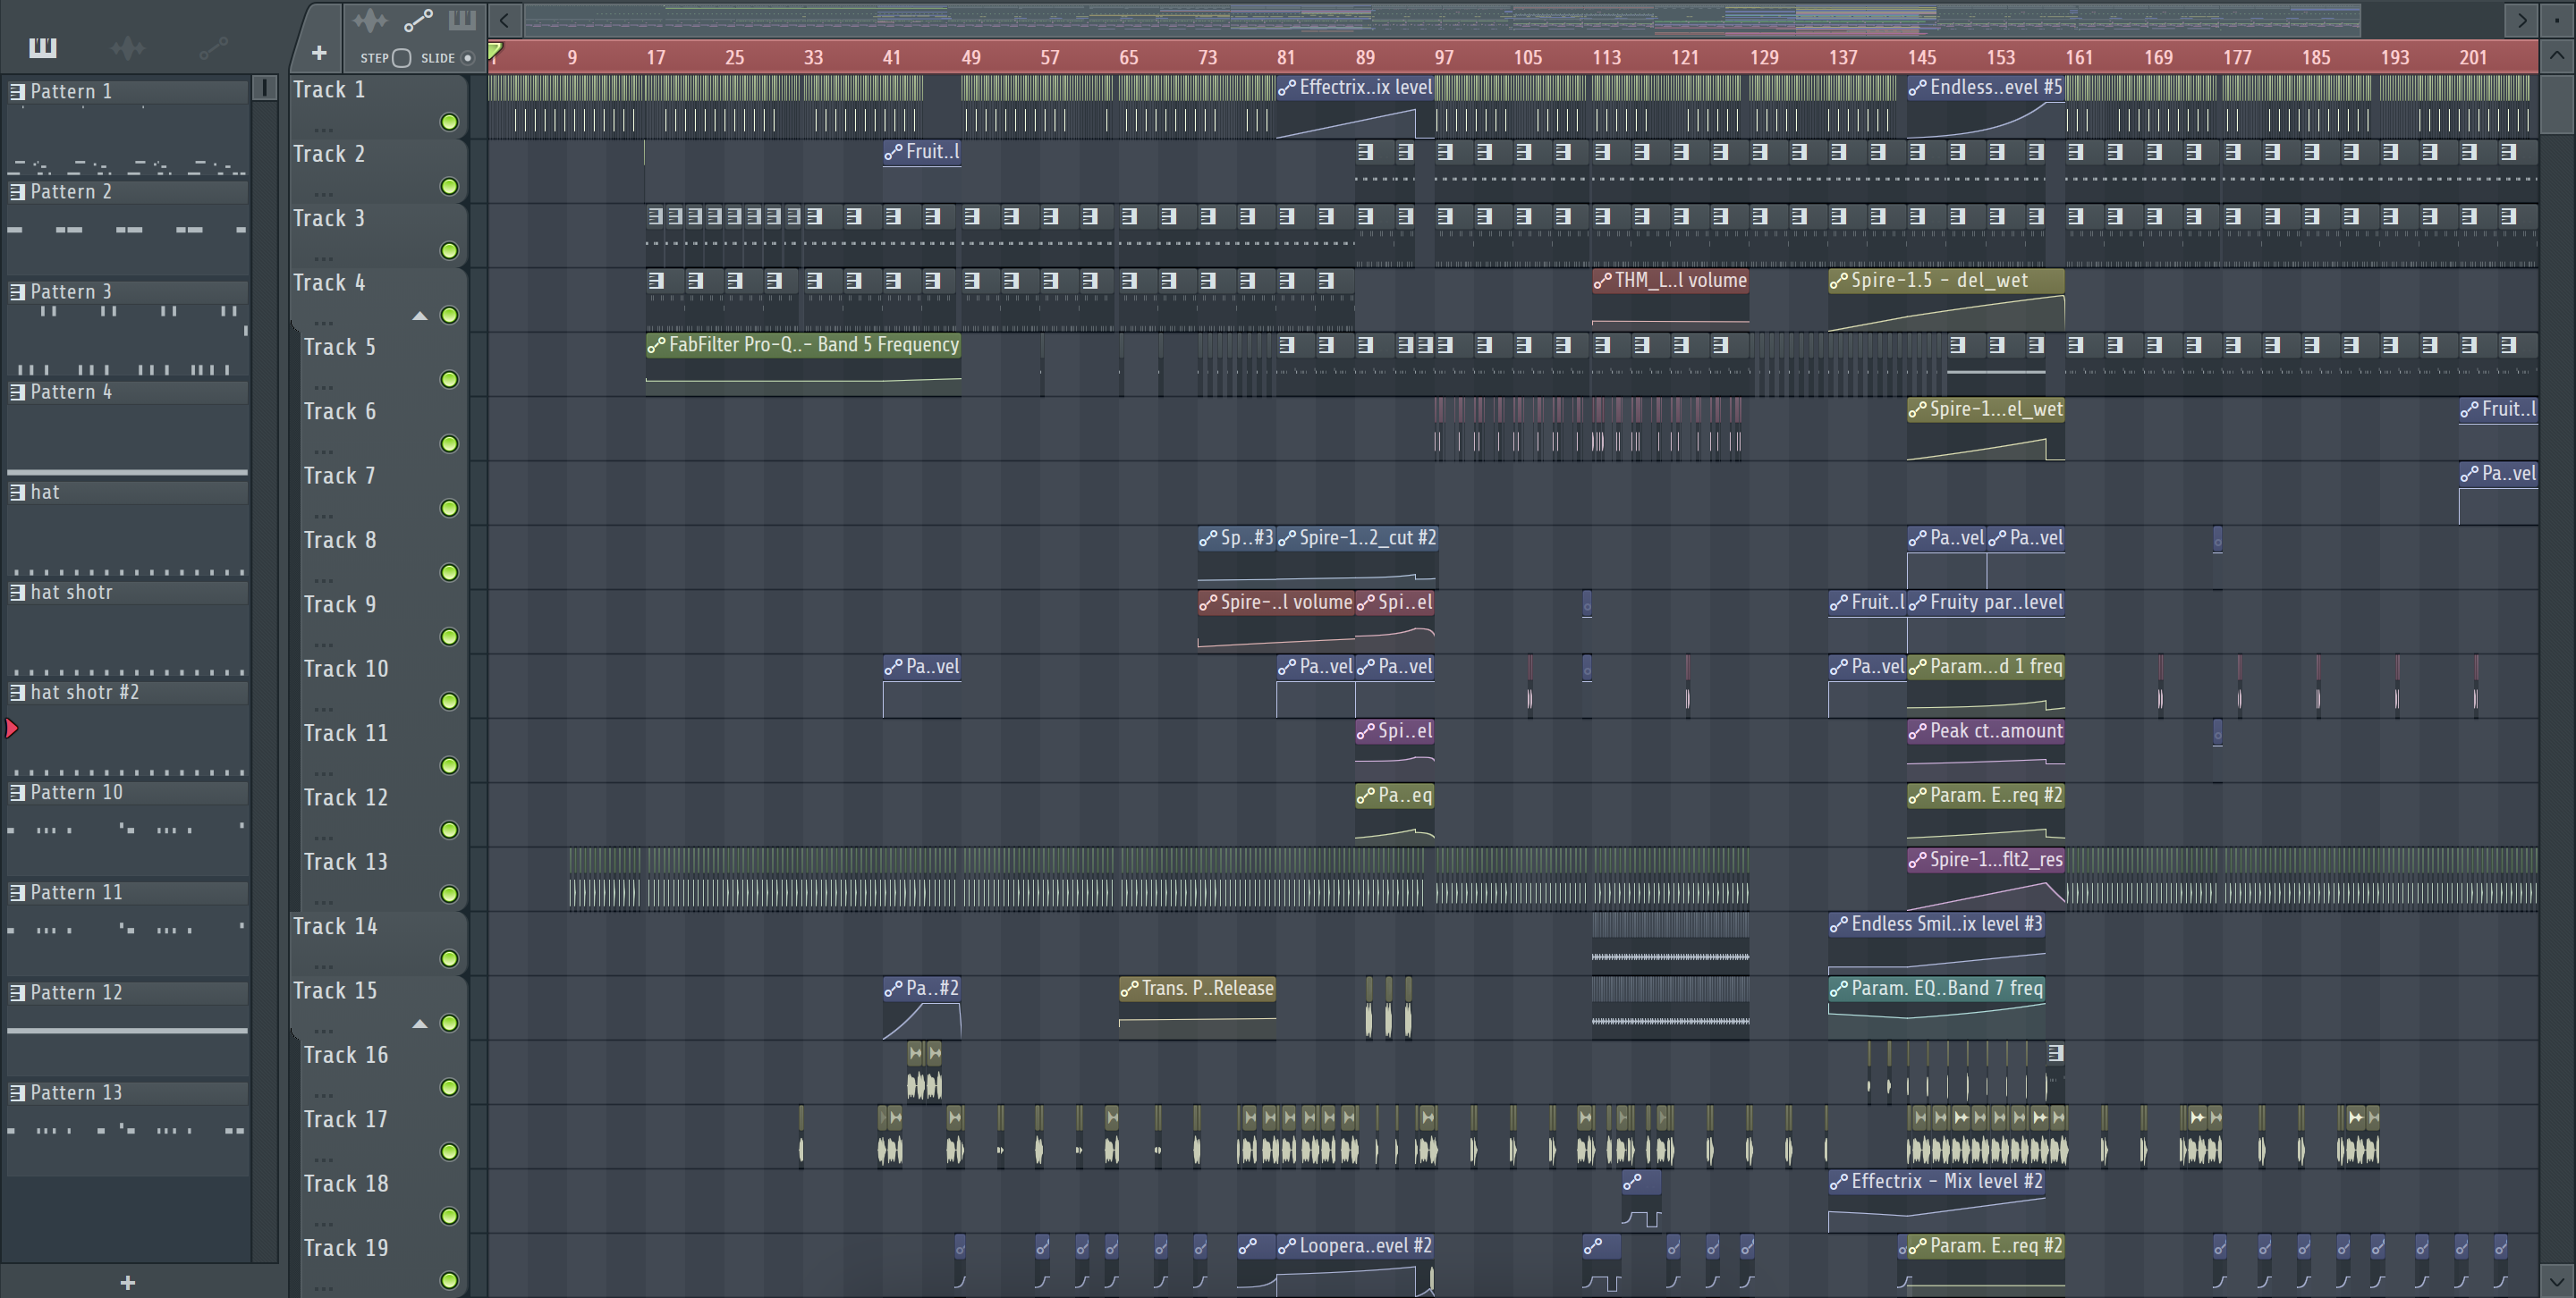Image resolution: width=2576 pixels, height=1298 pixels.
Task: Open the playlist options button in the top-right corner
Action: coord(2556,19)
